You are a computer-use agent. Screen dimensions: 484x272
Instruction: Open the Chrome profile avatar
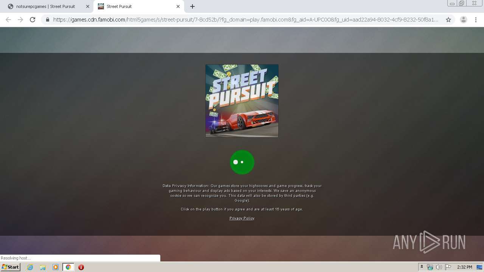click(x=464, y=20)
